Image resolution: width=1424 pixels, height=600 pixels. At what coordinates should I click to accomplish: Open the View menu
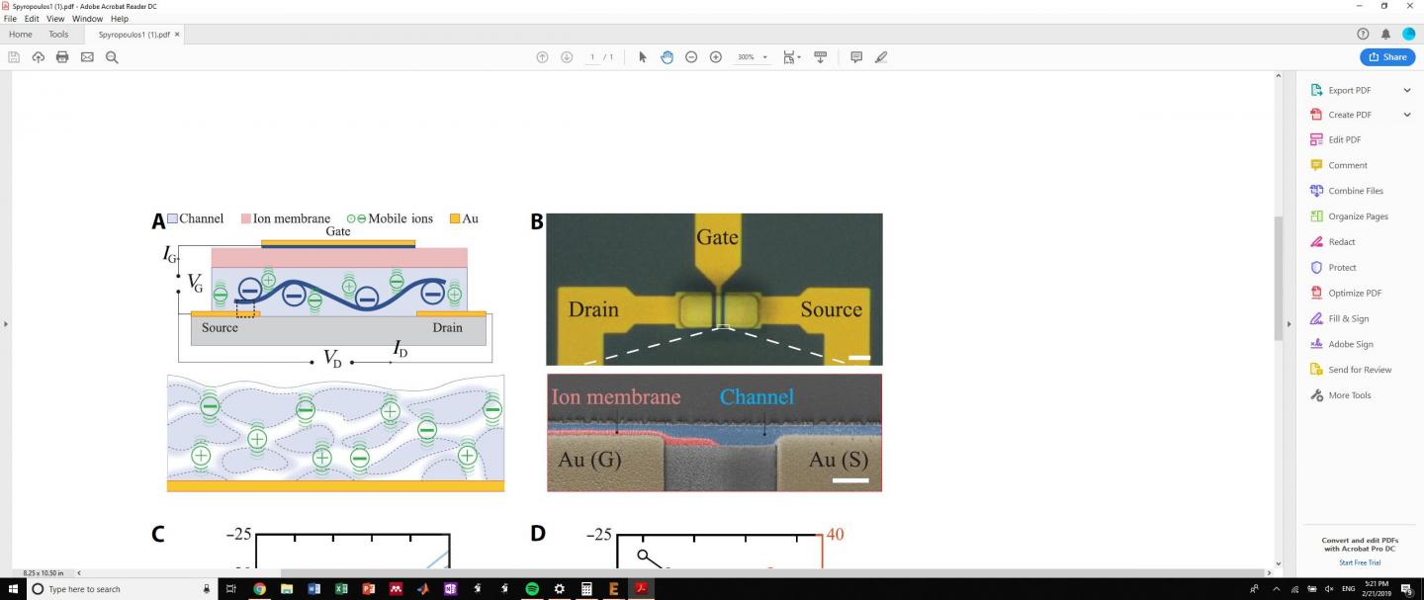click(x=54, y=18)
